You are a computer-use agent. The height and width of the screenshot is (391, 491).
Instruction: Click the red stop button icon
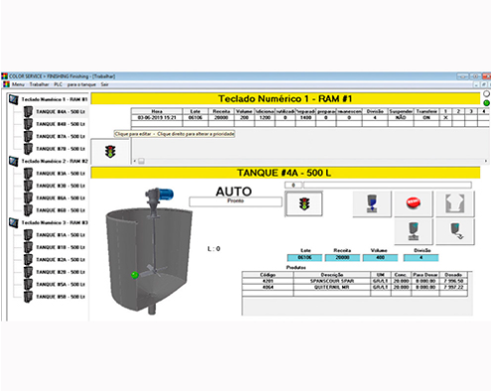click(x=414, y=202)
